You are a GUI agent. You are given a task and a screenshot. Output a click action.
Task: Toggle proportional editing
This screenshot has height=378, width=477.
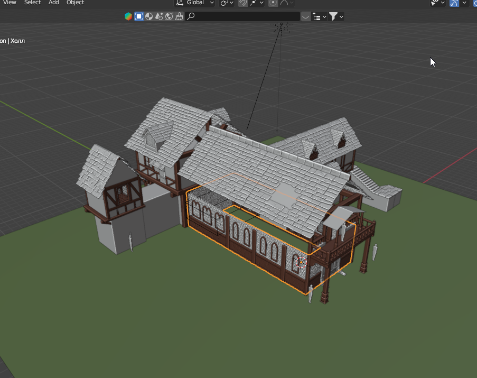[x=273, y=3]
